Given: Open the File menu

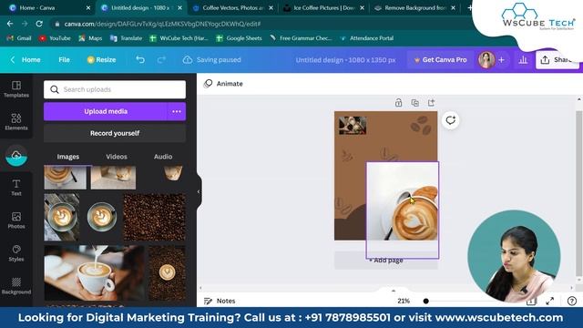Looking at the screenshot, I should pos(64,59).
